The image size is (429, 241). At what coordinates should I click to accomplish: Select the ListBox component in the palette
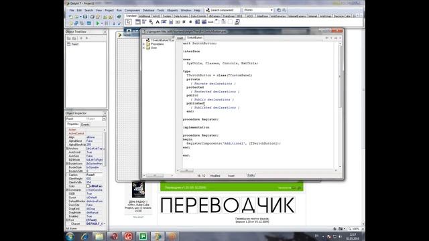tap(197, 22)
